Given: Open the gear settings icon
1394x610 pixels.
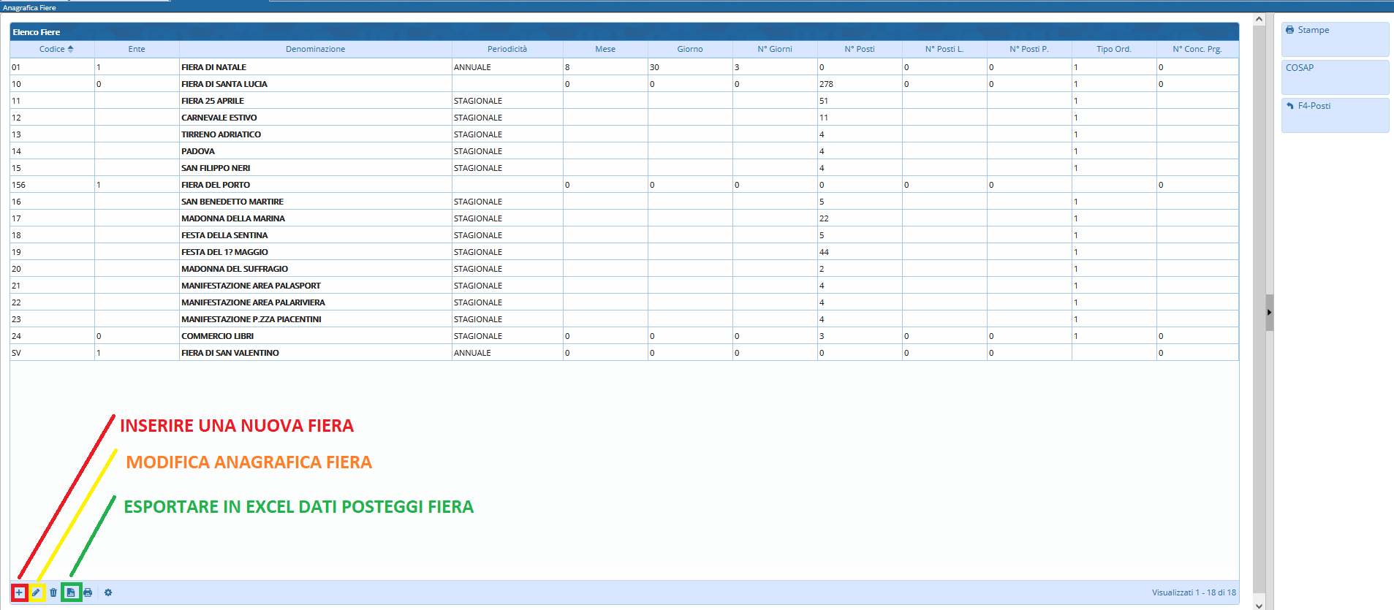Looking at the screenshot, I should [x=108, y=592].
